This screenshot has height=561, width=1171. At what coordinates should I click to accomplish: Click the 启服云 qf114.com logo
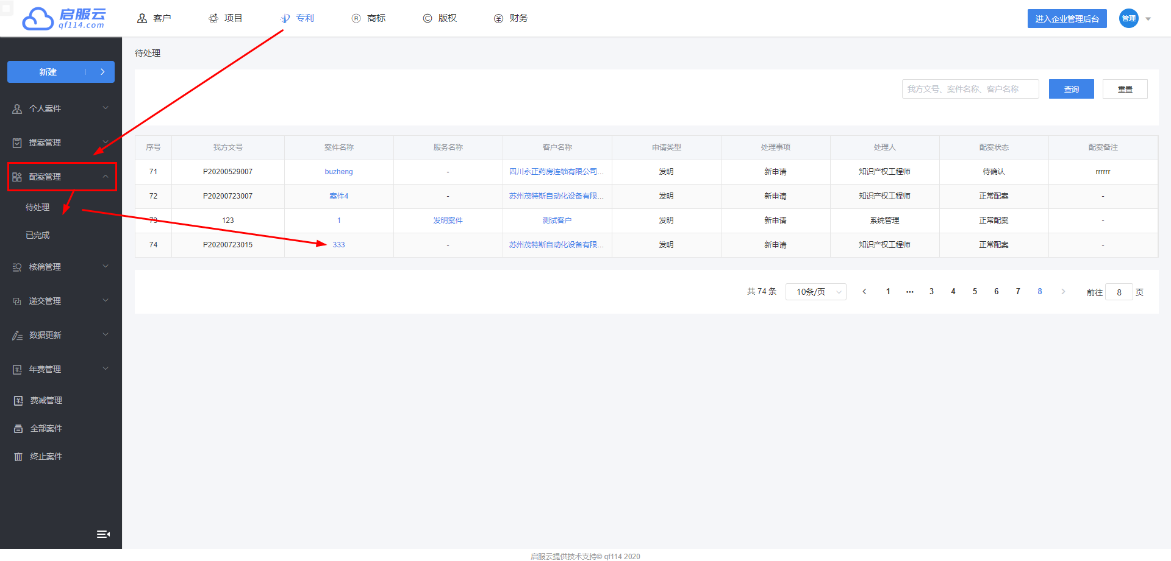(x=63, y=18)
